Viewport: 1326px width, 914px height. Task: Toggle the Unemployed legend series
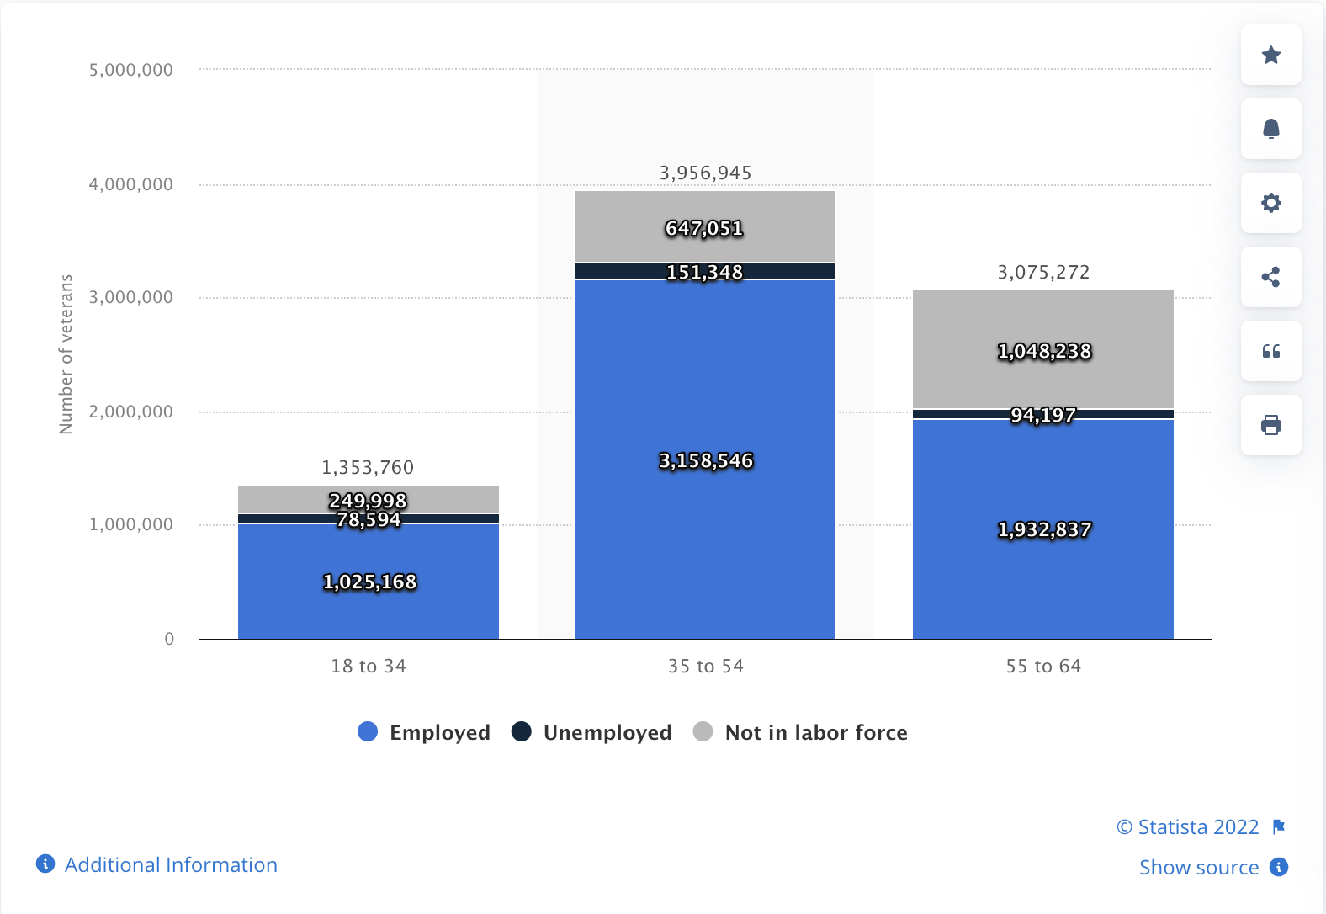coord(591,732)
